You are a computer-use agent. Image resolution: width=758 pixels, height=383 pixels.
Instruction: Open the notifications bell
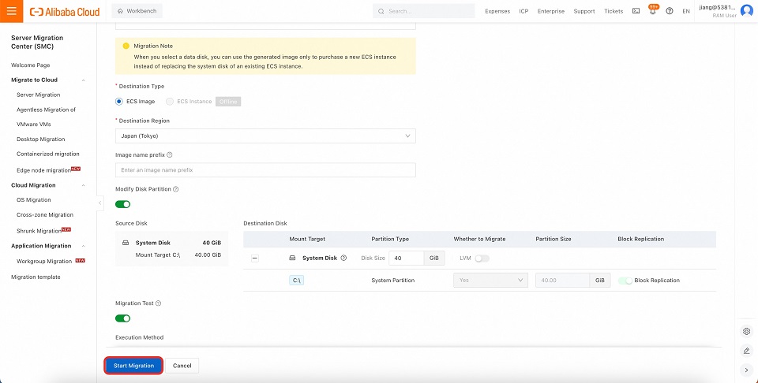(653, 11)
